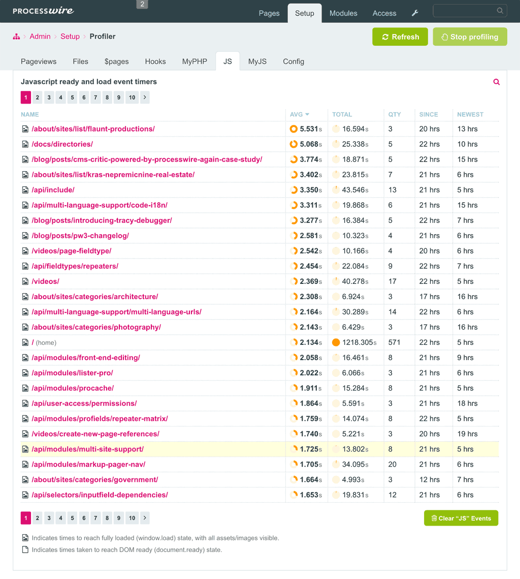Click the image icon beside /videos/ row
The height and width of the screenshot is (579, 520).
[x=25, y=281]
